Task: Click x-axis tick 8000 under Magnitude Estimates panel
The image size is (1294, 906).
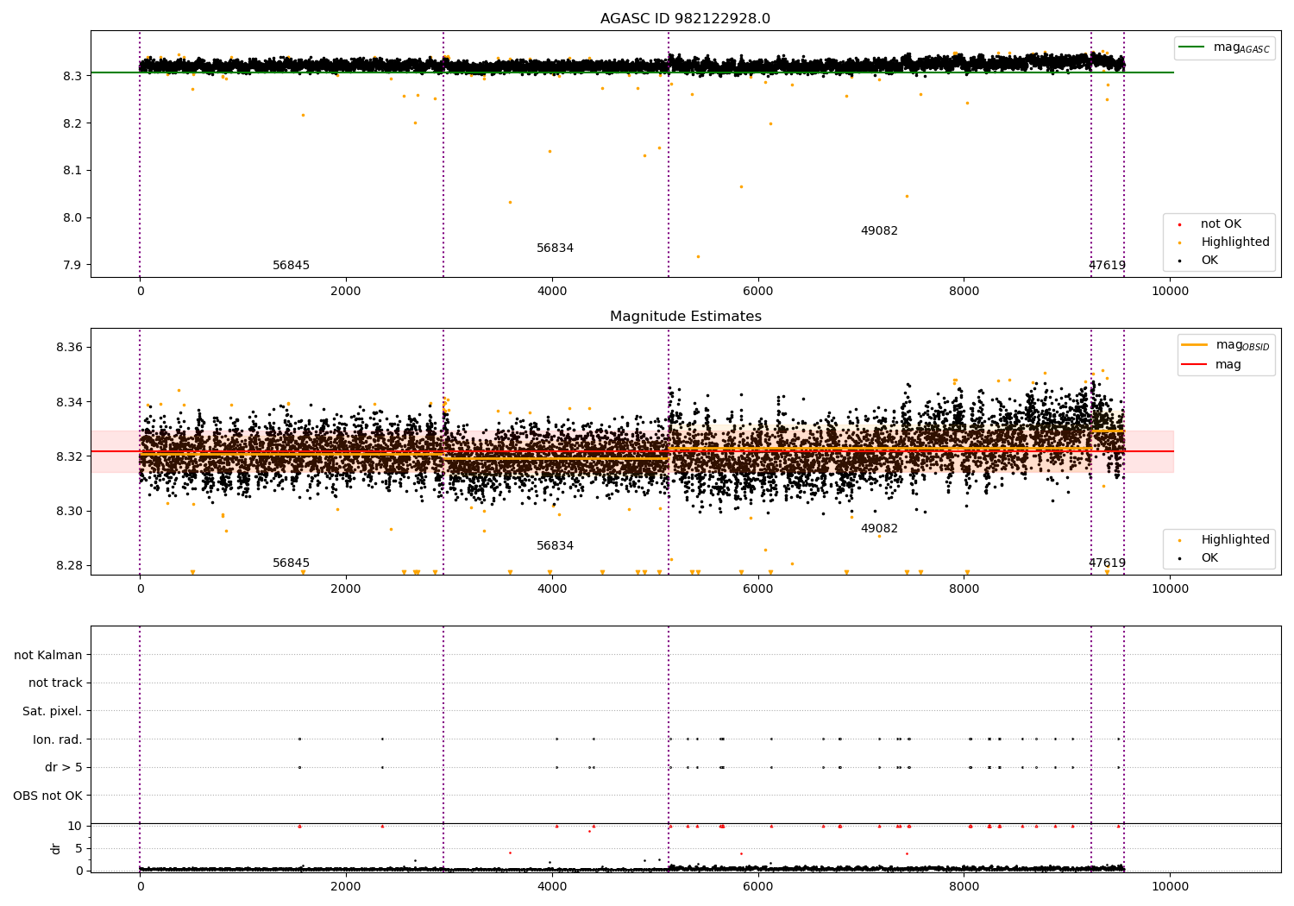Action: tap(964, 589)
